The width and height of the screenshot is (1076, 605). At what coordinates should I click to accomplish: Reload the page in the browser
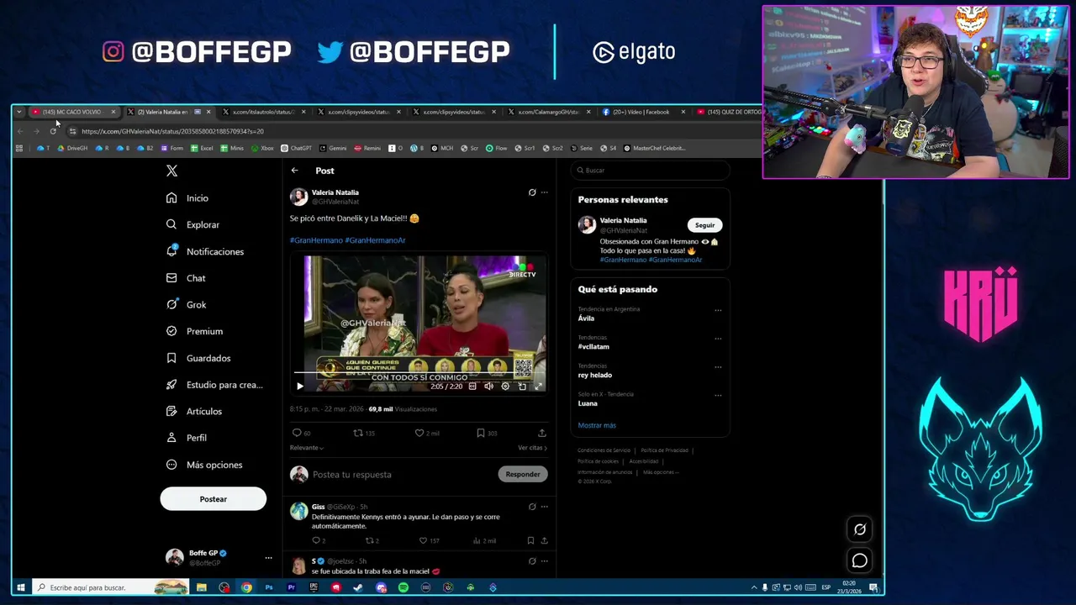53,131
